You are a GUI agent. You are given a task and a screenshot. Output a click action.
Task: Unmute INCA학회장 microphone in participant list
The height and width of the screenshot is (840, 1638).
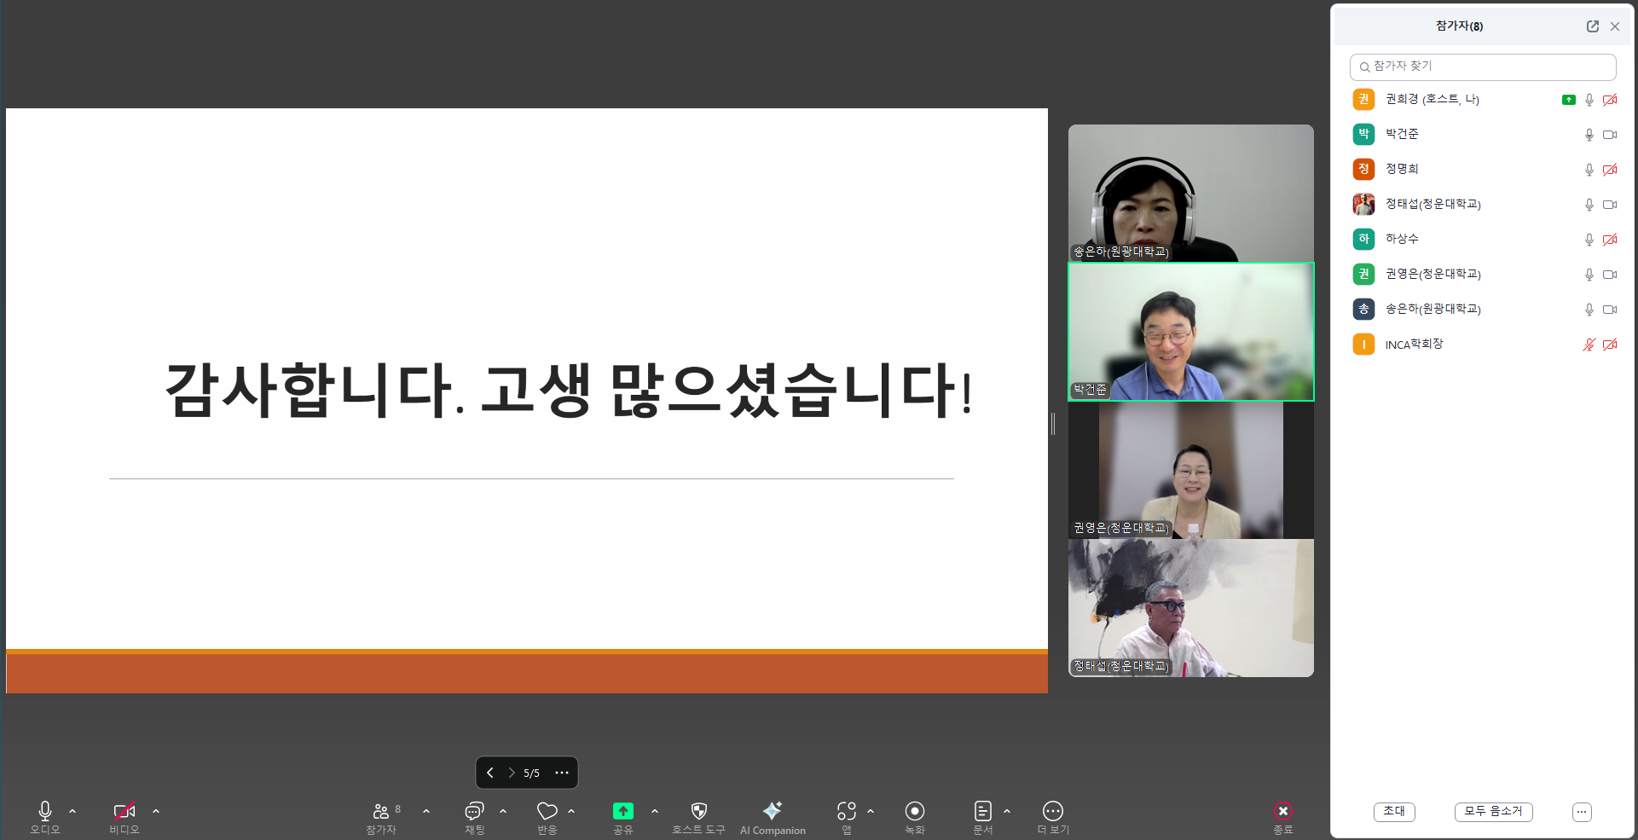coord(1589,345)
